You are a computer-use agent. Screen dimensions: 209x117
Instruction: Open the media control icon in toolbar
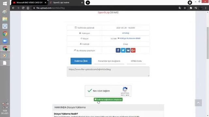coord(196,8)
